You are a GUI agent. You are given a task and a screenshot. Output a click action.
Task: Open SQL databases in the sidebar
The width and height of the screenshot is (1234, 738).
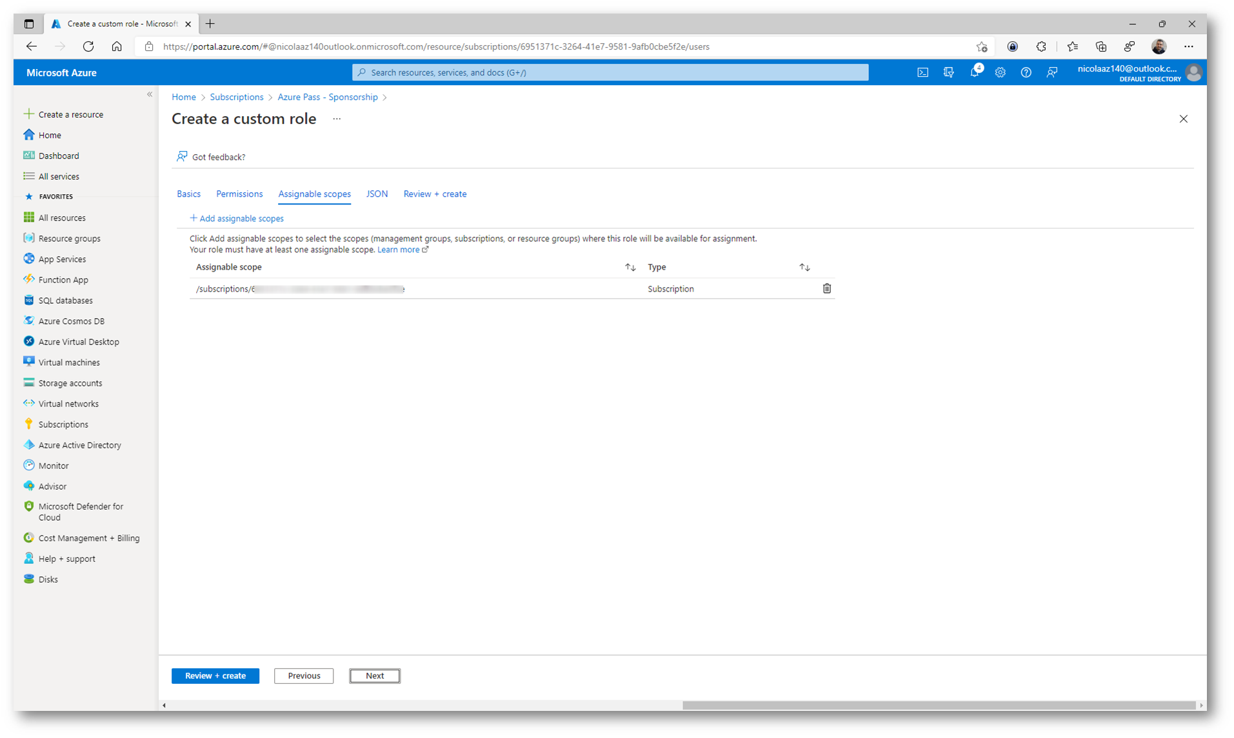click(x=58, y=300)
